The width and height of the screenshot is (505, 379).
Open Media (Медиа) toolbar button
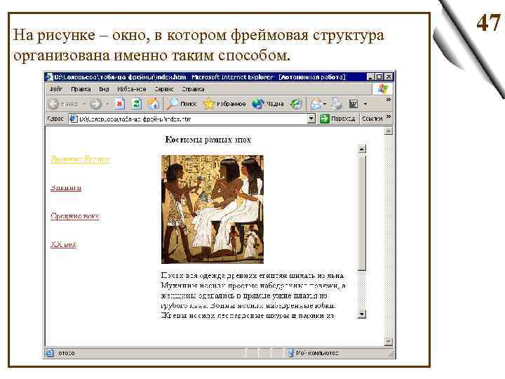point(268,104)
